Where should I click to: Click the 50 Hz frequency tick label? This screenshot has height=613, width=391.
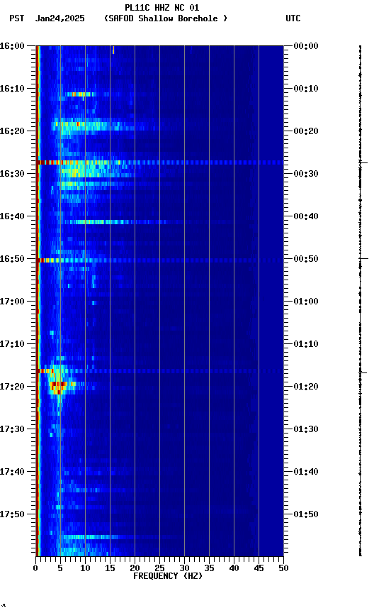tap(284, 568)
